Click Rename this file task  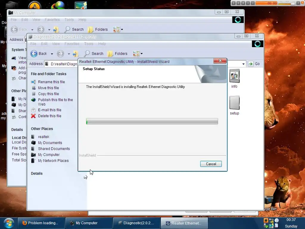point(51,82)
